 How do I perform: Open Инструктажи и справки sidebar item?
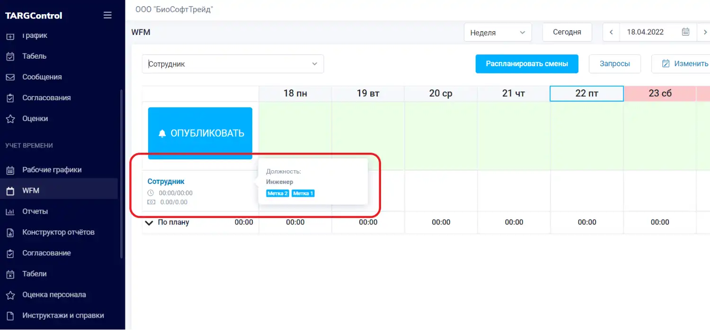(x=63, y=315)
